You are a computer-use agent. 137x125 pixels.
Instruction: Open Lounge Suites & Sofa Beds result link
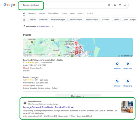[x=48, y=107]
